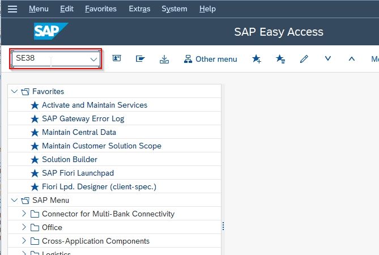Click the Favorites folder icon
The image size is (379, 255).
[25, 92]
